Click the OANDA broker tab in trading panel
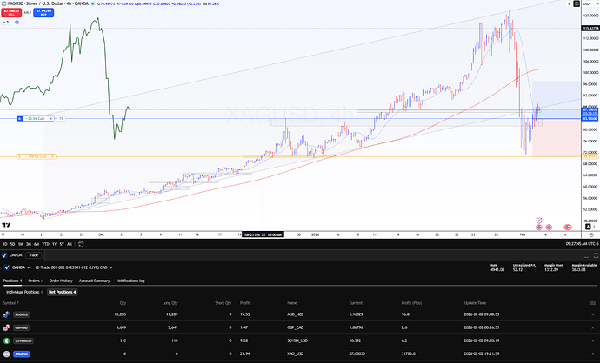The height and width of the screenshot is (363, 600). coord(12,255)
